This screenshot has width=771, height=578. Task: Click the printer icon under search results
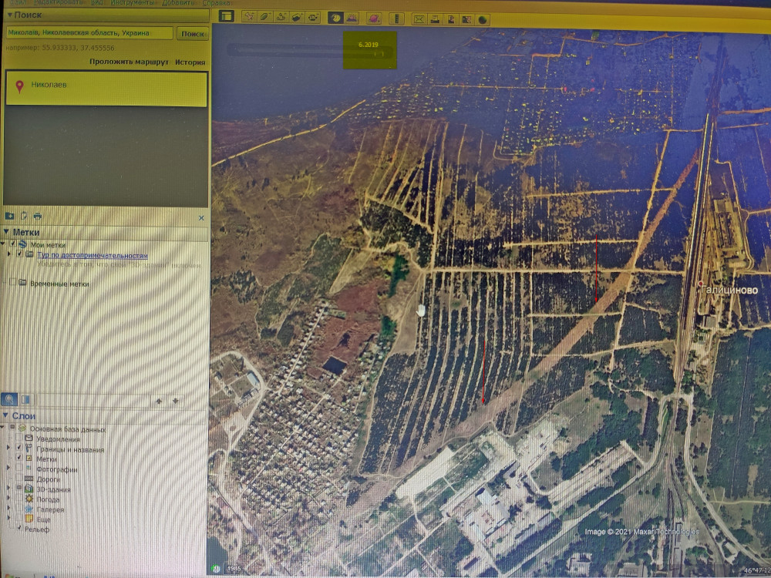pos(37,217)
